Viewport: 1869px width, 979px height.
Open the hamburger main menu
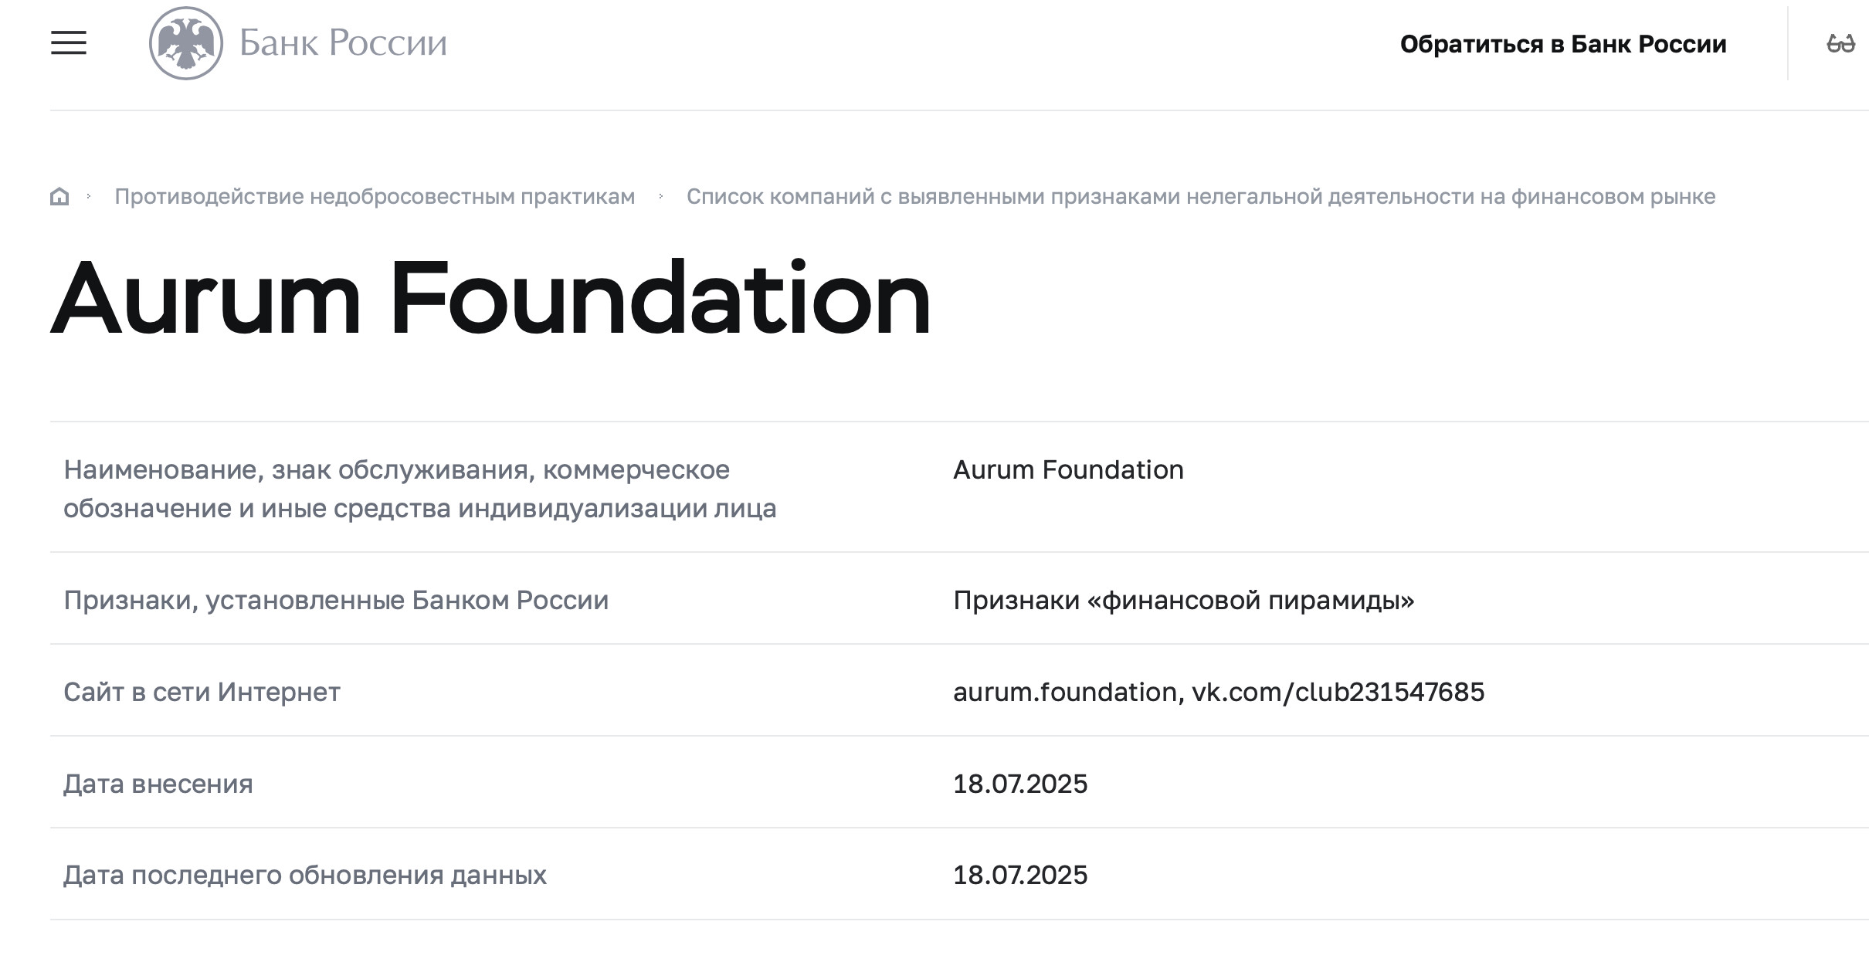pyautogui.click(x=69, y=43)
